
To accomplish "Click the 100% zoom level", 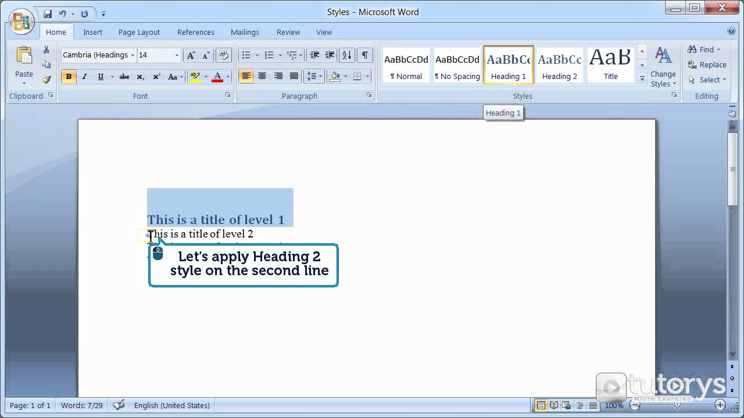I will pyautogui.click(x=614, y=405).
